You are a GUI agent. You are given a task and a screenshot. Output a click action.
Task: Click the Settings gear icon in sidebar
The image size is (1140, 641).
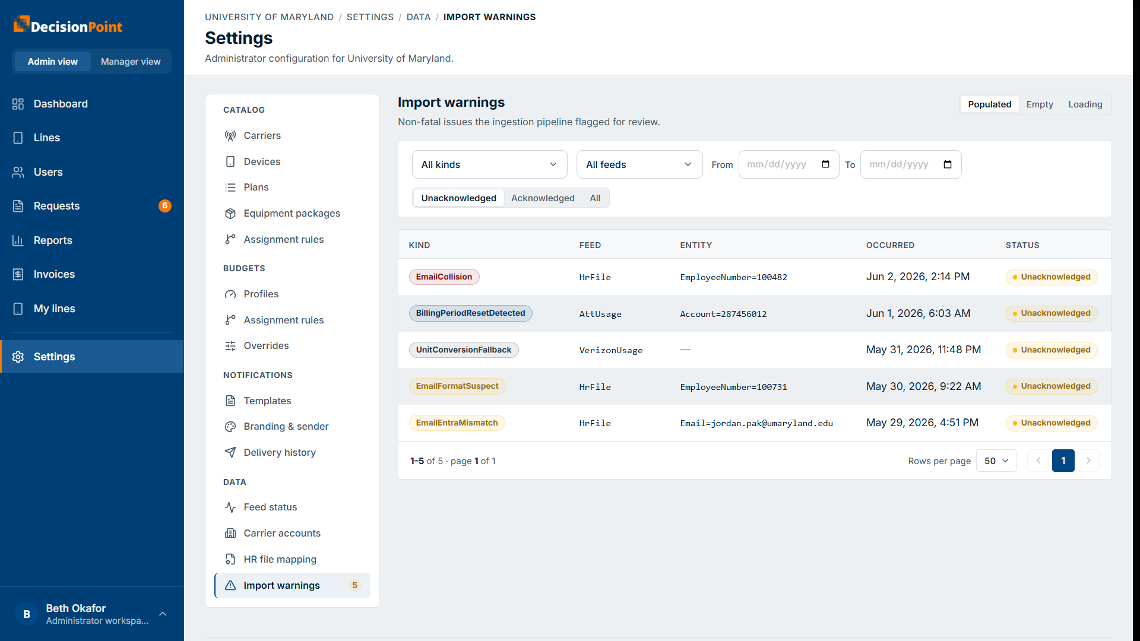[x=18, y=357]
